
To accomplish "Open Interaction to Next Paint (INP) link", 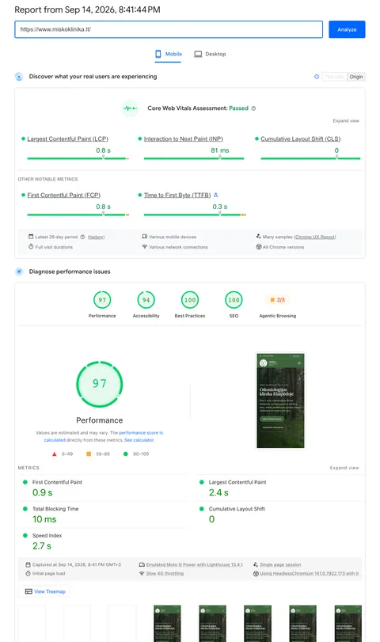I will (184, 139).
